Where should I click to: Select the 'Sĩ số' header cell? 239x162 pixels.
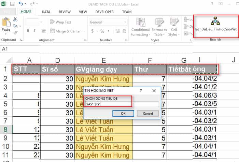coord(58,70)
